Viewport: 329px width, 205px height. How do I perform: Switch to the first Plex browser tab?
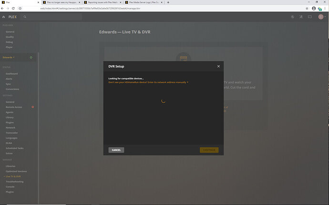click(x=20, y=2)
